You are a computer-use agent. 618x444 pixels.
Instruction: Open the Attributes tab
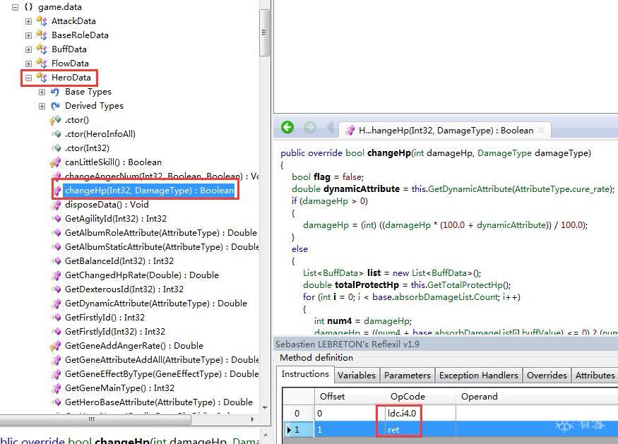[x=595, y=375]
